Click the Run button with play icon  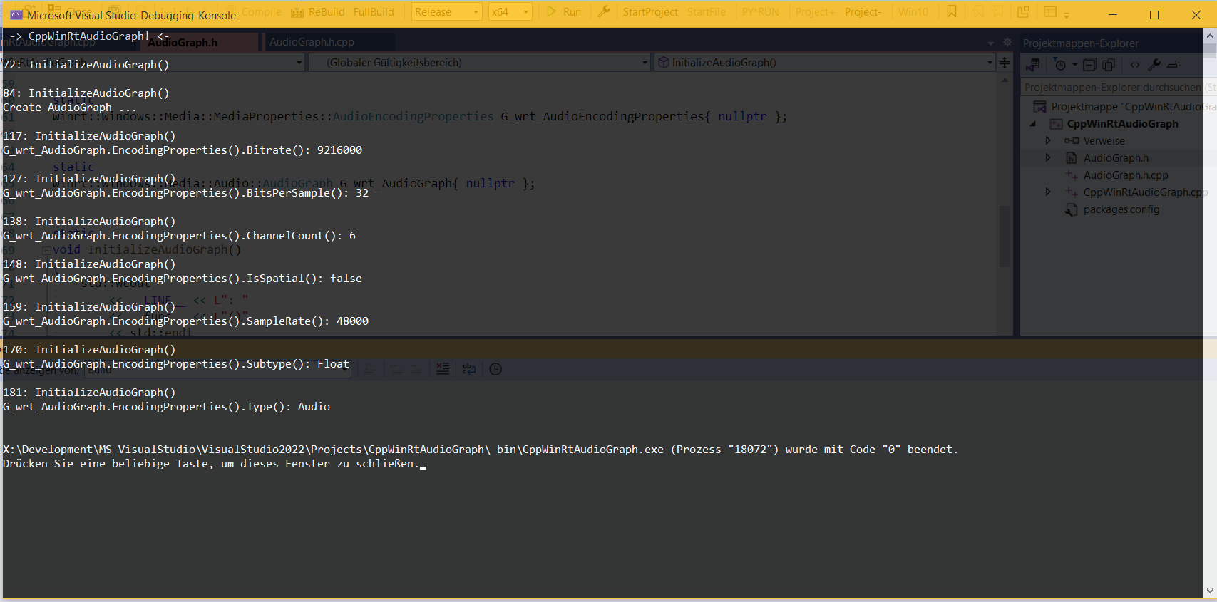coord(564,11)
